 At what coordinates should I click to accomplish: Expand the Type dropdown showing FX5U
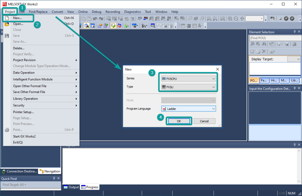tap(188, 87)
